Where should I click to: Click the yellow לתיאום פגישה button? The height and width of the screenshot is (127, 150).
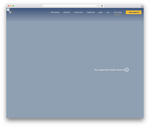[x=133, y=12]
